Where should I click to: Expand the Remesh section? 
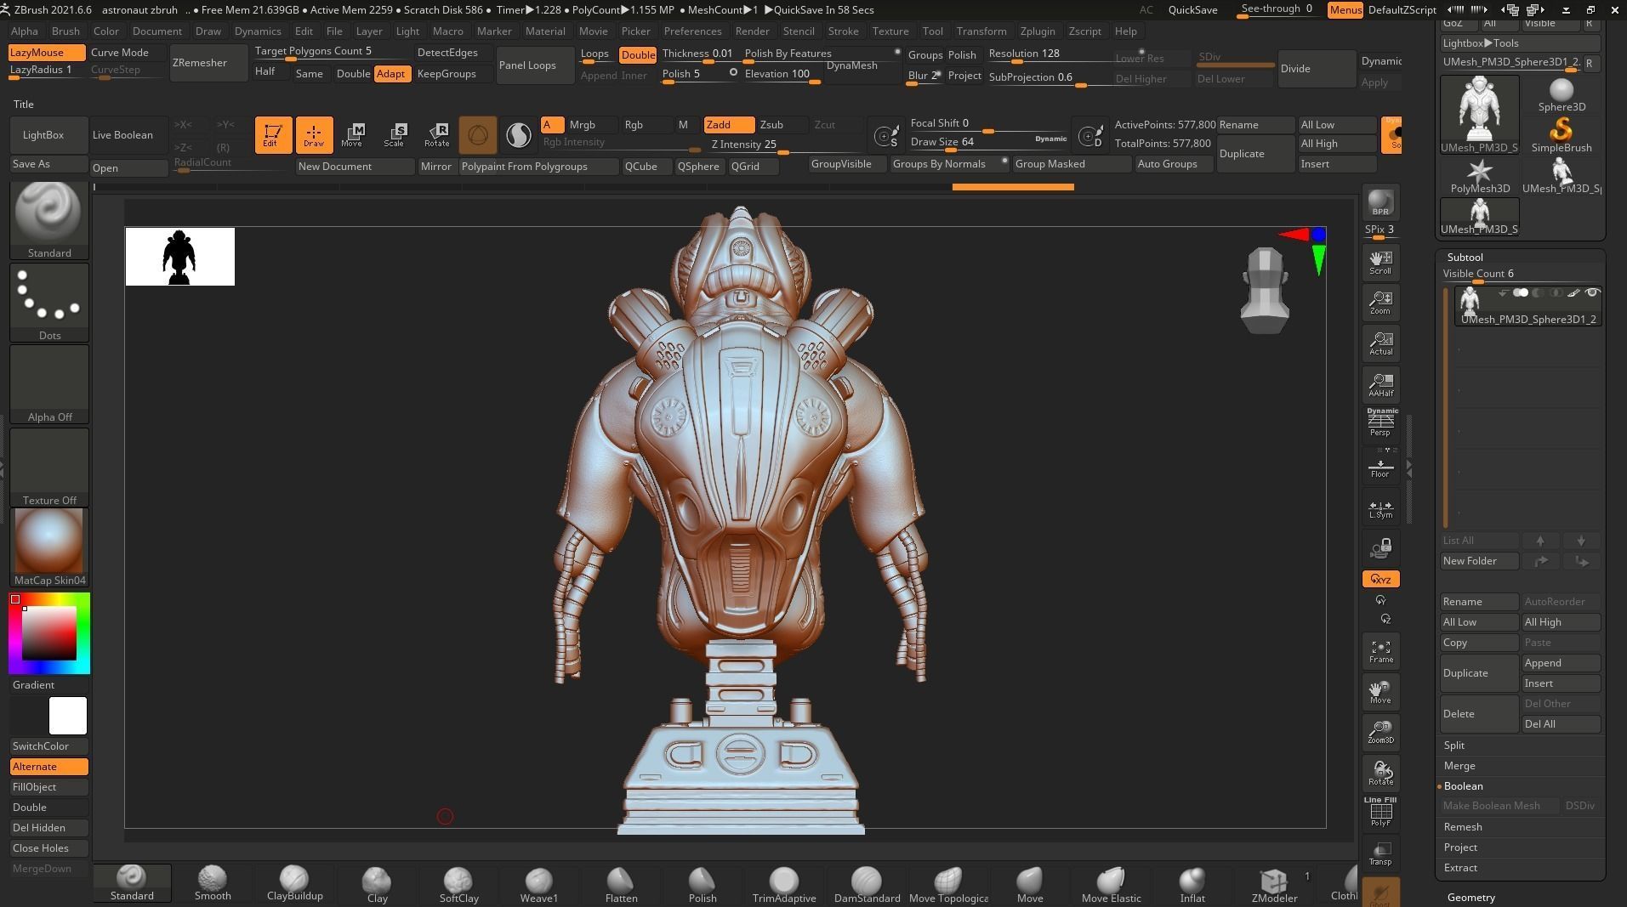pos(1463,827)
